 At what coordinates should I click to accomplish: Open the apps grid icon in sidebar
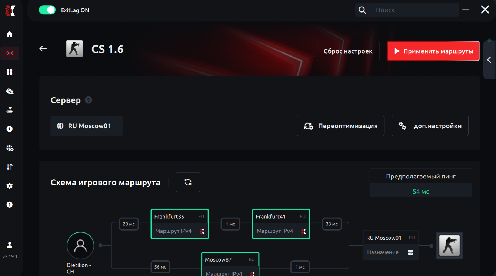10,72
